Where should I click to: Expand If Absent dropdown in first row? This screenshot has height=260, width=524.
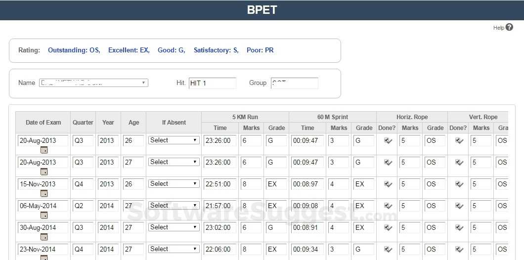[x=174, y=140]
